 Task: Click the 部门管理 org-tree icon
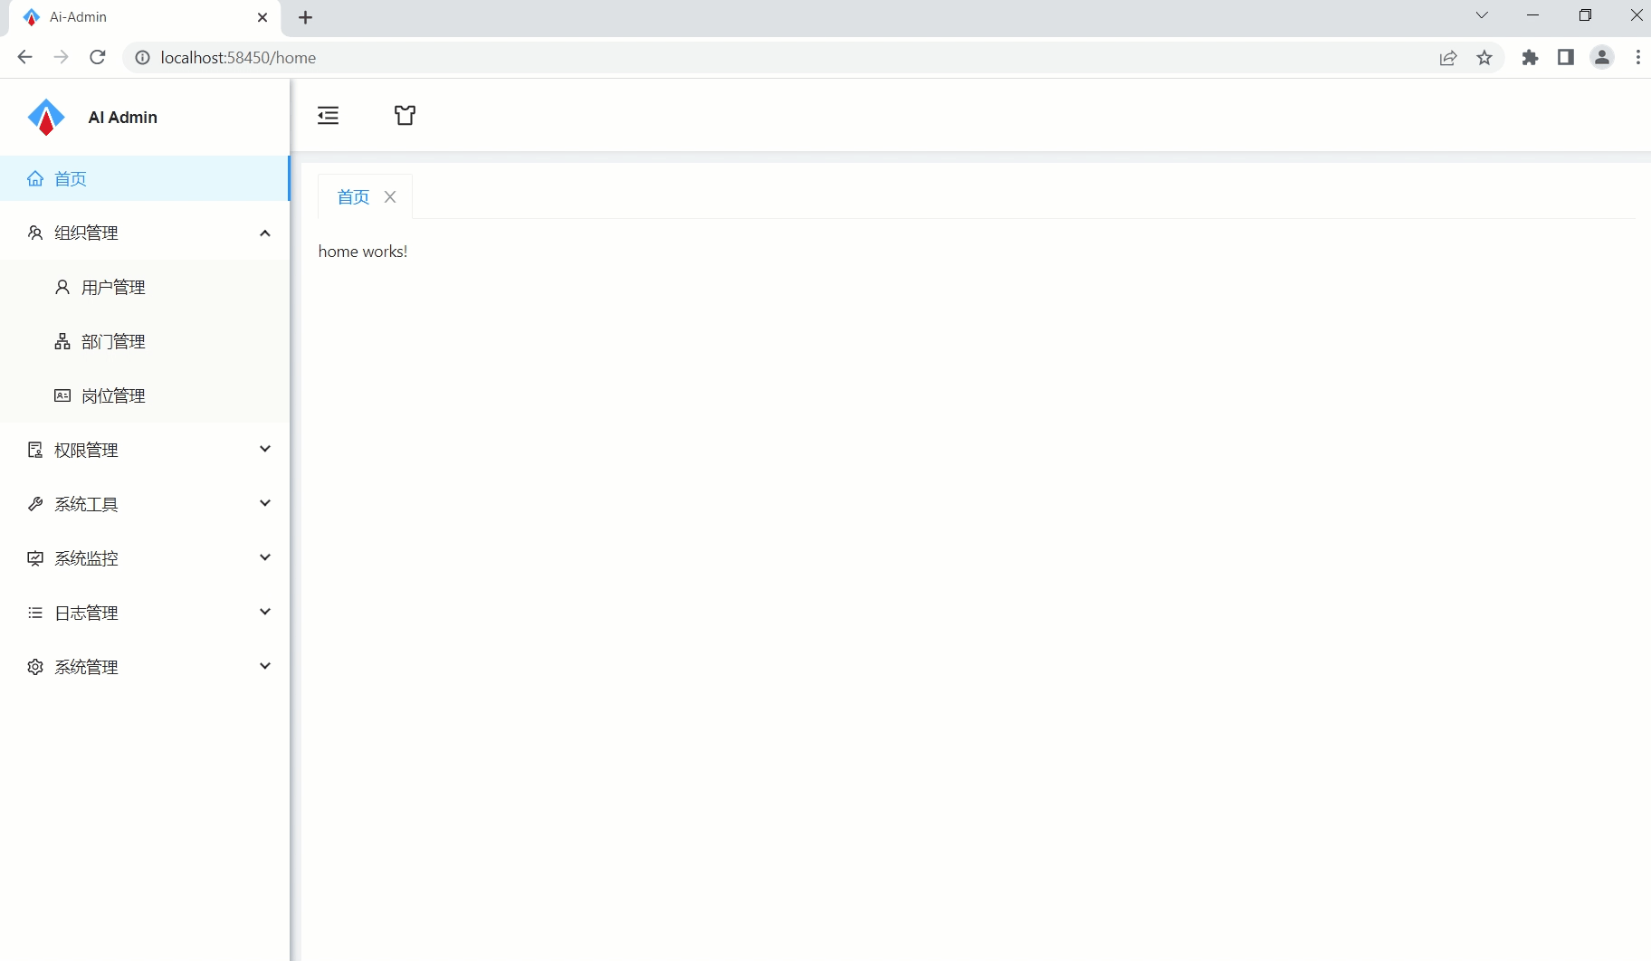62,341
